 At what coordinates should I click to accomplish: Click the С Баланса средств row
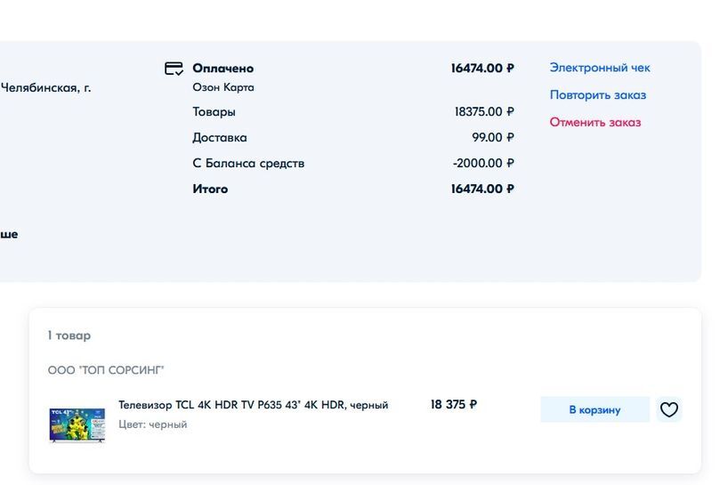coord(353,164)
